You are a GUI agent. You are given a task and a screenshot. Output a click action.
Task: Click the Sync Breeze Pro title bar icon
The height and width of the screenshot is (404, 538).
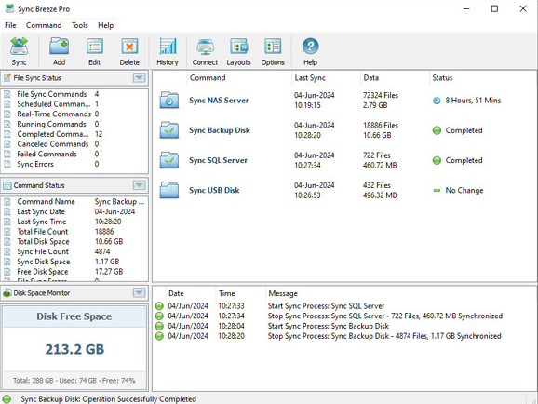[9, 8]
